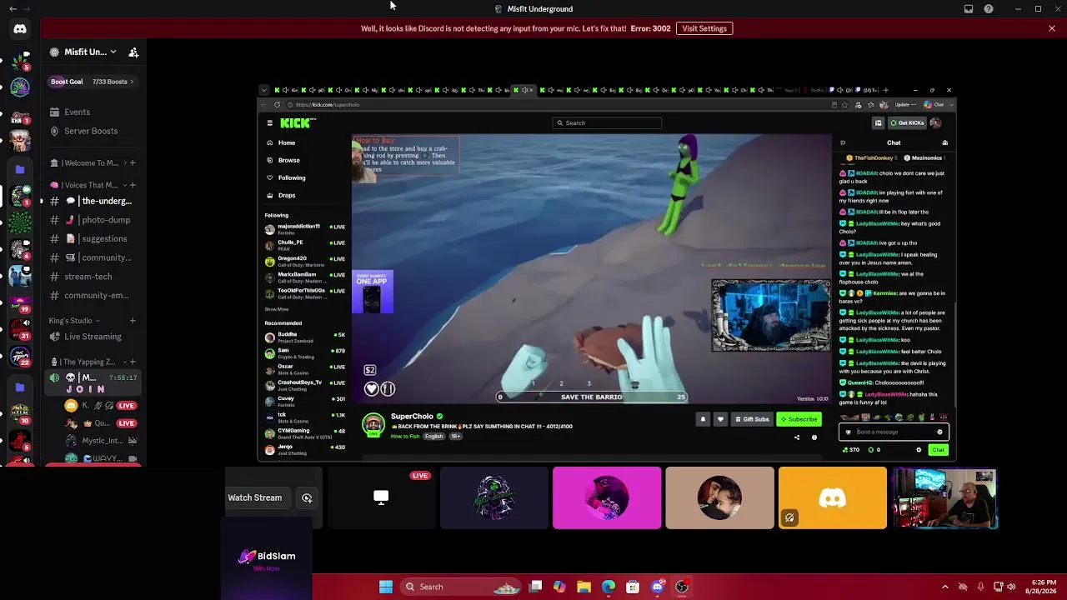The image size is (1067, 600).
Task: Click inside the Send a message field
Action: point(893,432)
